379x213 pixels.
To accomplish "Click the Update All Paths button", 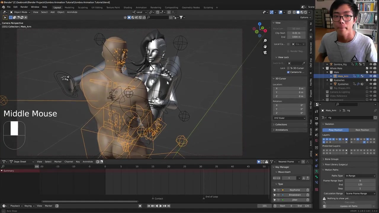I will [x=349, y=206].
